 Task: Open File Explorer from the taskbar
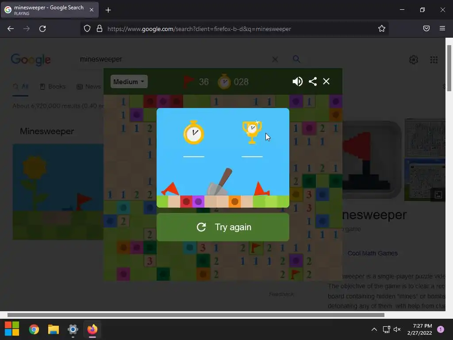54,329
